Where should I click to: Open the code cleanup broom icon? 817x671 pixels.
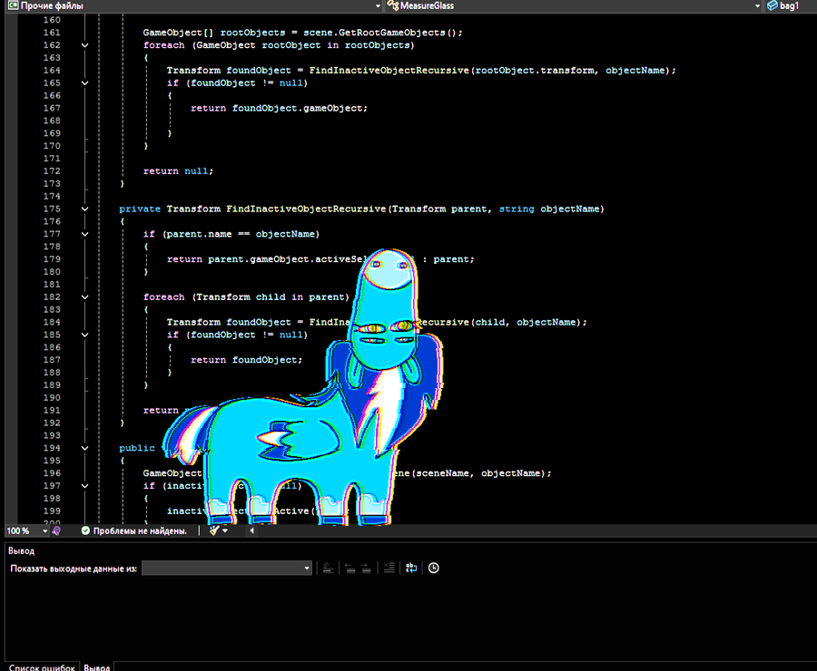tap(213, 530)
